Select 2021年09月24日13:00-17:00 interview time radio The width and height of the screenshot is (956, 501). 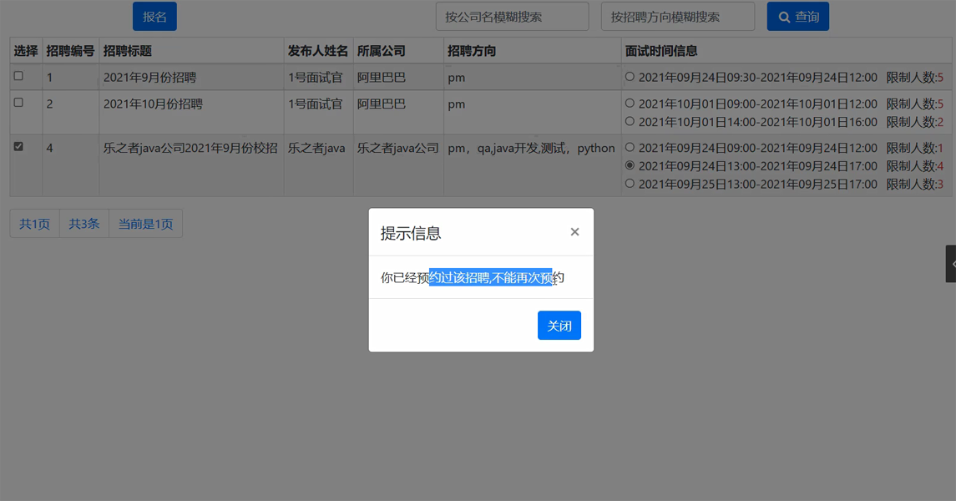[x=630, y=165]
